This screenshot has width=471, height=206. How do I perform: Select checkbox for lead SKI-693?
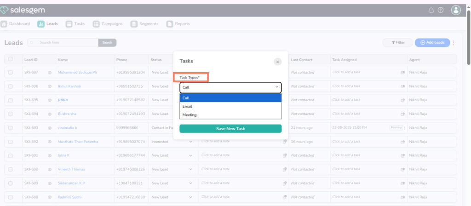11,128
